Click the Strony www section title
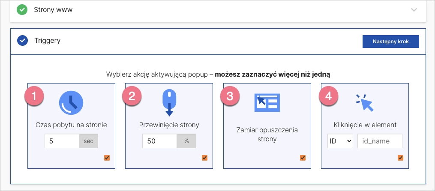435x191 pixels. [x=53, y=9]
